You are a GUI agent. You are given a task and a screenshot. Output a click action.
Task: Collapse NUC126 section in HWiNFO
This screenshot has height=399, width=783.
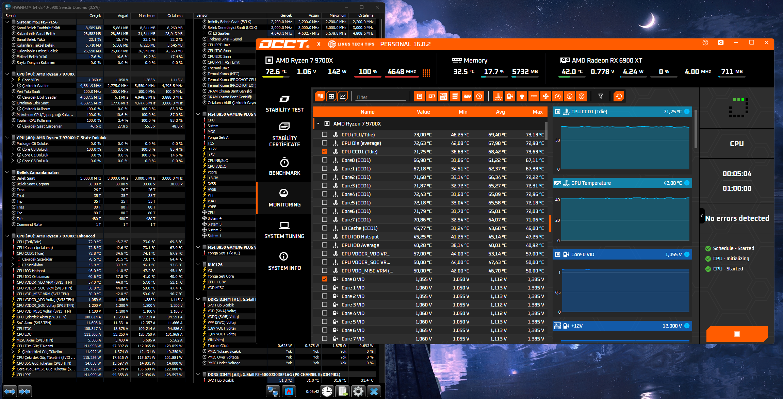point(198,265)
